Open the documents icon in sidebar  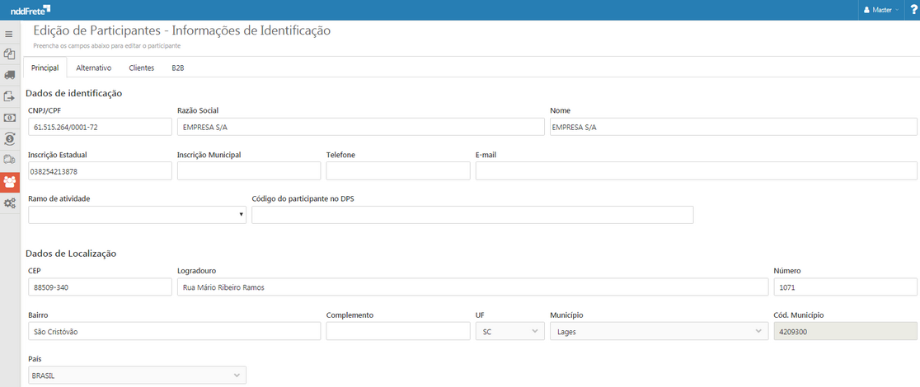click(x=9, y=54)
